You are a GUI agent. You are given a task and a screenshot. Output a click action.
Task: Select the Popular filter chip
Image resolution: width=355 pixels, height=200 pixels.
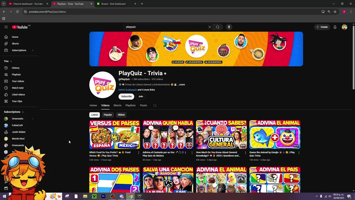tap(108, 115)
